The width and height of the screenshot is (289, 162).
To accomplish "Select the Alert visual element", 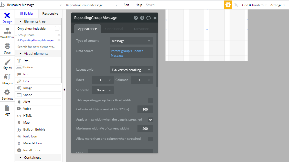I will pos(38,102).
